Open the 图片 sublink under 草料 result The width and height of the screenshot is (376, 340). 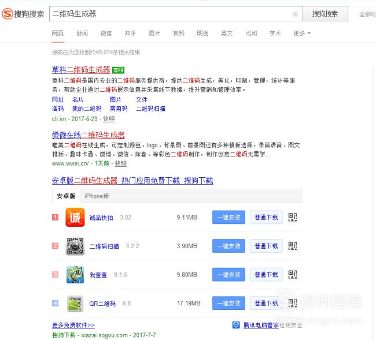tap(116, 99)
